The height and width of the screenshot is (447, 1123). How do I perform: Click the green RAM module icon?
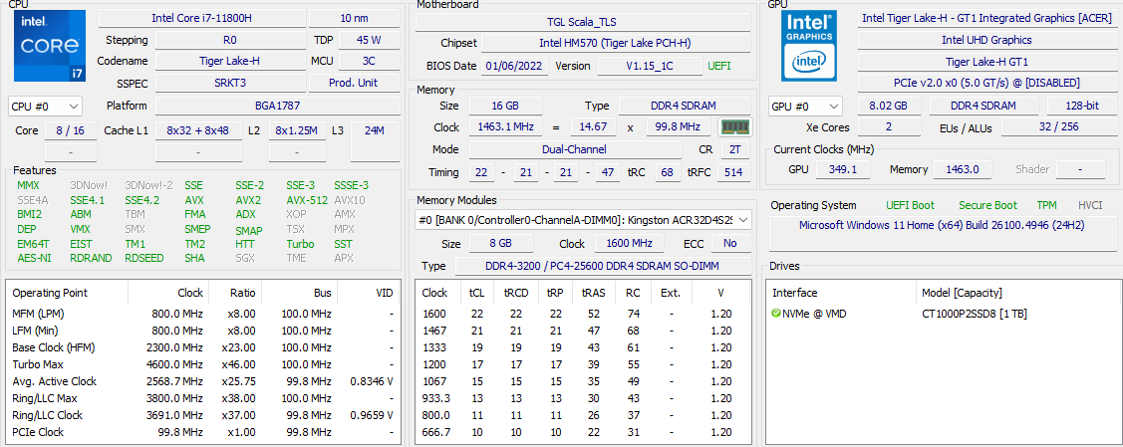(735, 127)
